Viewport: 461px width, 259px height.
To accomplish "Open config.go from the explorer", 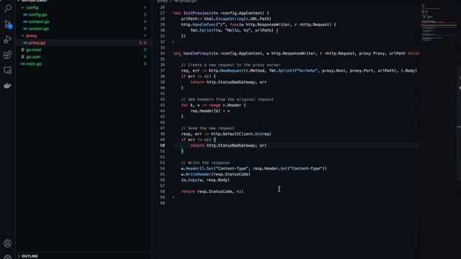I will (37, 14).
